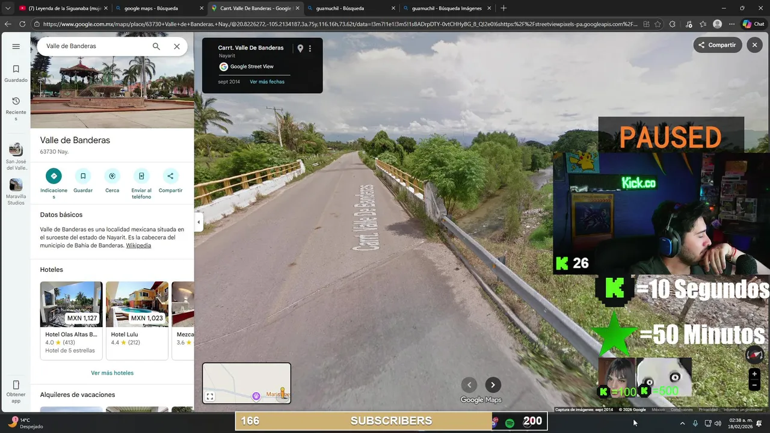Expand the mini map fullscreen icon
The height and width of the screenshot is (433, 770).
click(x=210, y=396)
